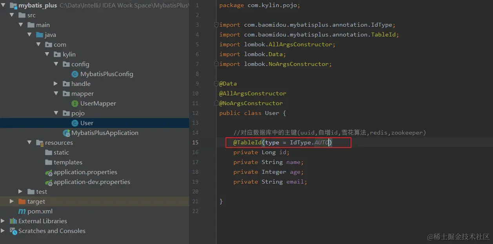Click the java source root folder icon

40,35
